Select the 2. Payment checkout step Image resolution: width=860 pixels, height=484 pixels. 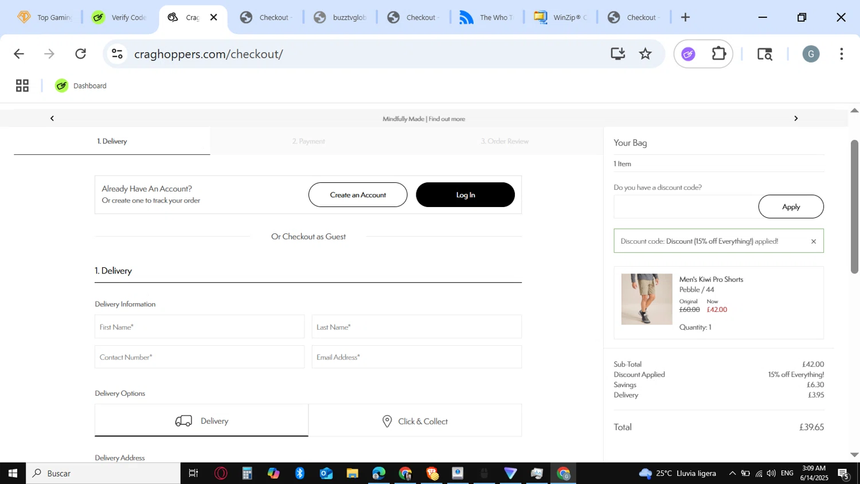[308, 141]
